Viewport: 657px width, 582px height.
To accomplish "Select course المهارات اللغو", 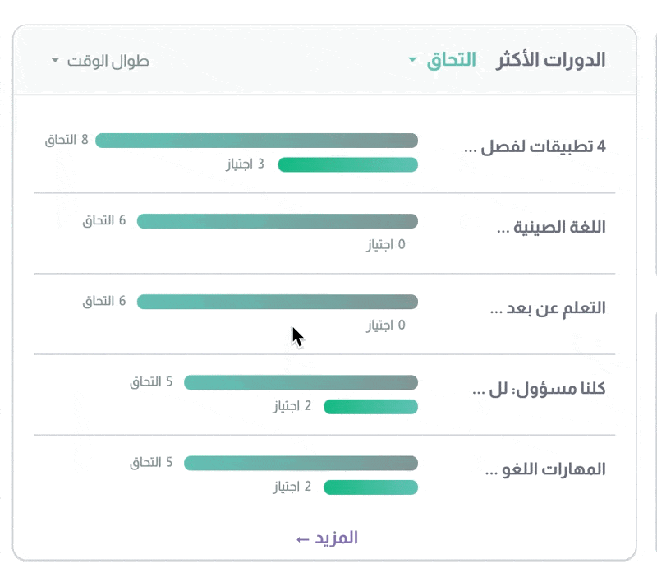I will pos(545,469).
